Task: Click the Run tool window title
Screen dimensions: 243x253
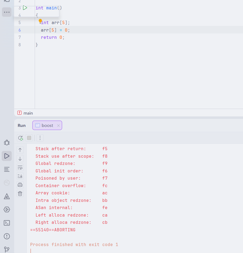Action: tap(22, 126)
